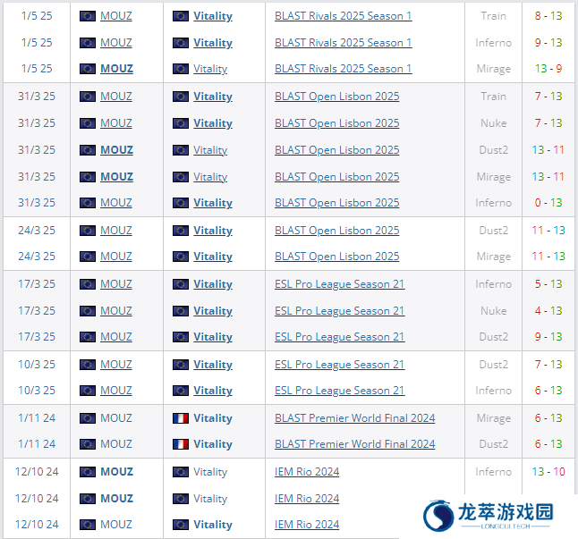The image size is (578, 539).
Task: Click Vitality flag icon in 24/3 25 Dust2 row
Action: [181, 231]
